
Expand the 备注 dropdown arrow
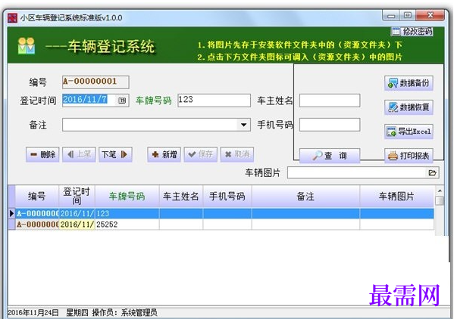(244, 125)
